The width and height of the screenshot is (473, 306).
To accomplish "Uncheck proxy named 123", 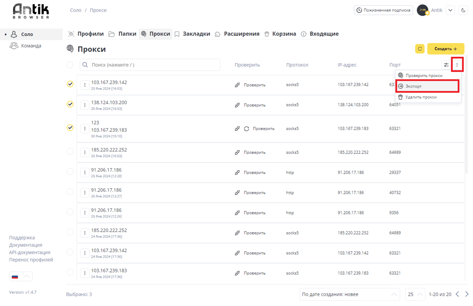I will [x=70, y=127].
